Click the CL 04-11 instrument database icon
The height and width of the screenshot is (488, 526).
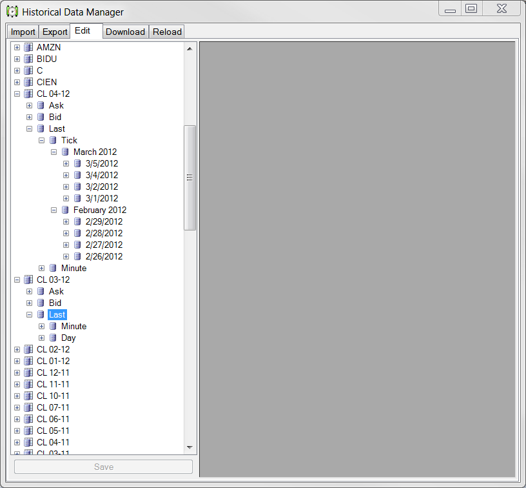[x=28, y=443]
